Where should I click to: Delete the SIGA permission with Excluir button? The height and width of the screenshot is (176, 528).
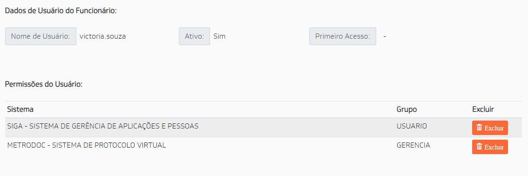490,128
